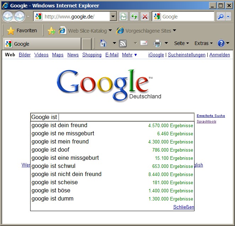Open the Erweiterte Suche link

pyautogui.click(x=211, y=116)
